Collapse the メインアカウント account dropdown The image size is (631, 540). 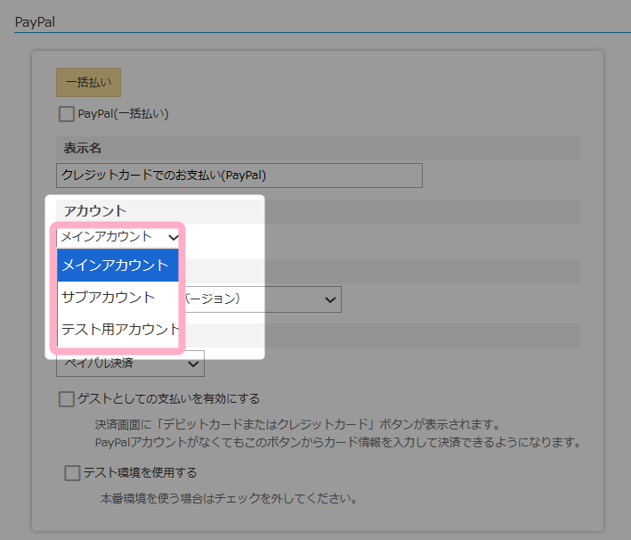coord(119,237)
